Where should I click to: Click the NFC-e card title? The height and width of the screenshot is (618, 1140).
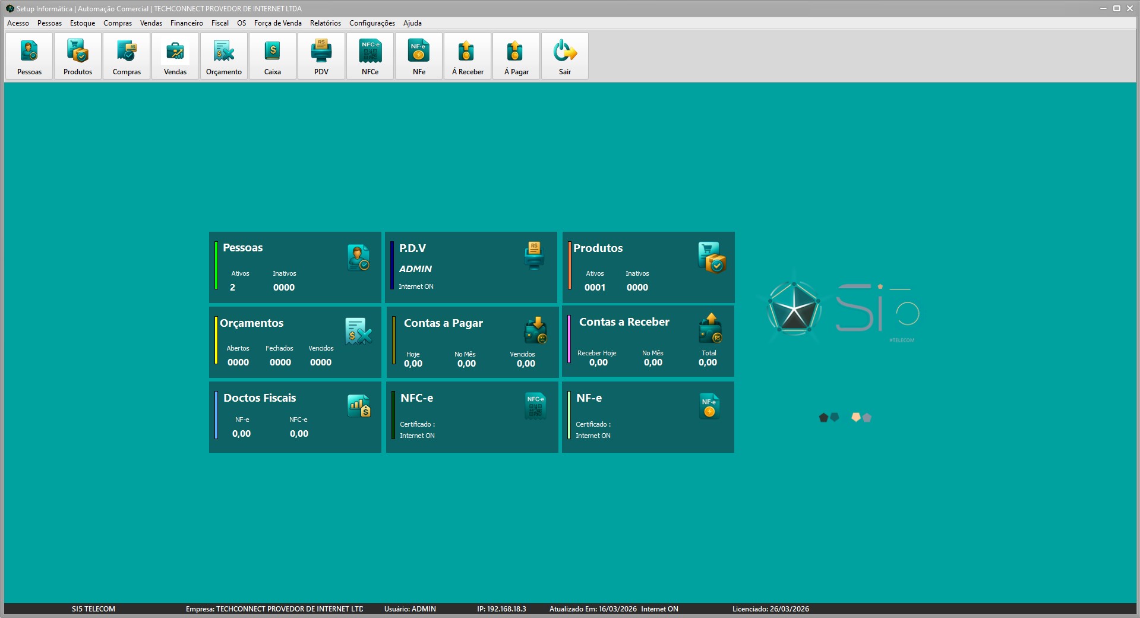[x=416, y=398]
